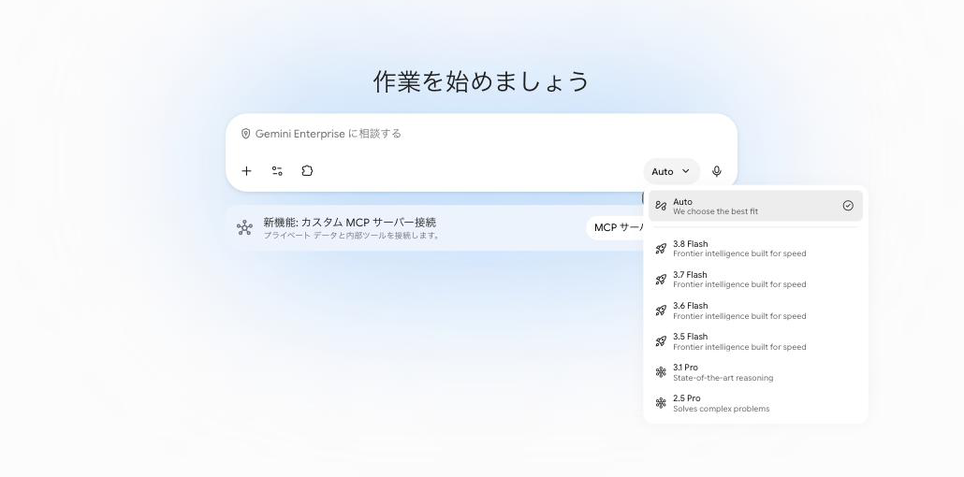Click the extension puzzle-shaped icon
Image resolution: width=964 pixels, height=477 pixels.
coord(307,171)
